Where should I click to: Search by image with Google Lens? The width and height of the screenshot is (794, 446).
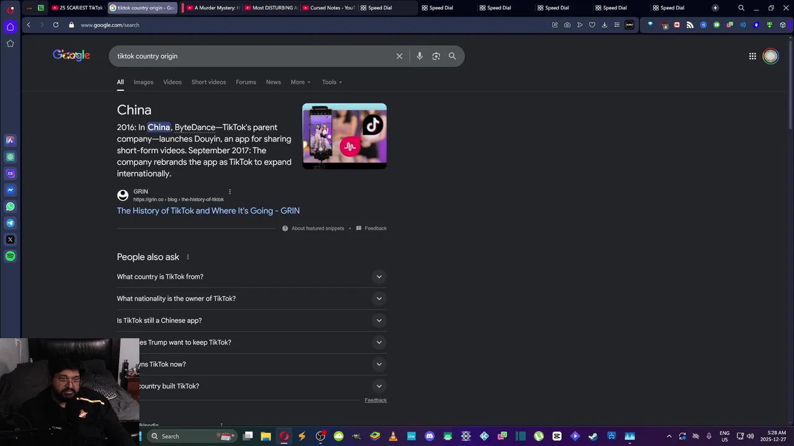[436, 56]
